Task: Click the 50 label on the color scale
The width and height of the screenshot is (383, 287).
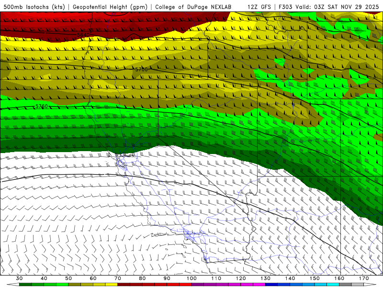Action: pyautogui.click(x=68, y=278)
